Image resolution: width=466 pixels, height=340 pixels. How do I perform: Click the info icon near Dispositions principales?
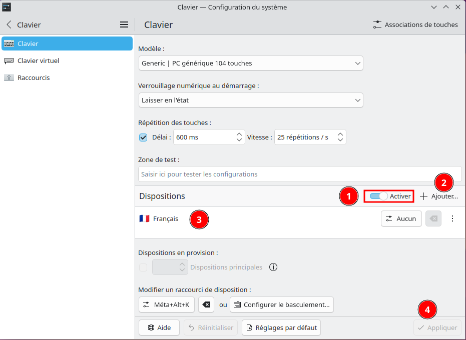[273, 267]
